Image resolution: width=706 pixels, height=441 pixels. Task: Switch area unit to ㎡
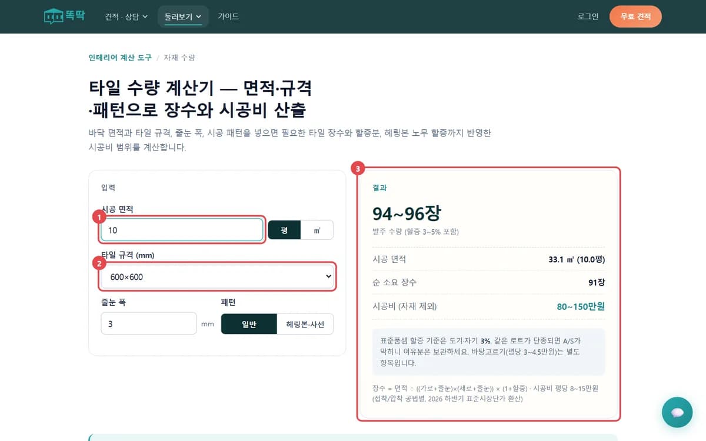[x=317, y=230]
